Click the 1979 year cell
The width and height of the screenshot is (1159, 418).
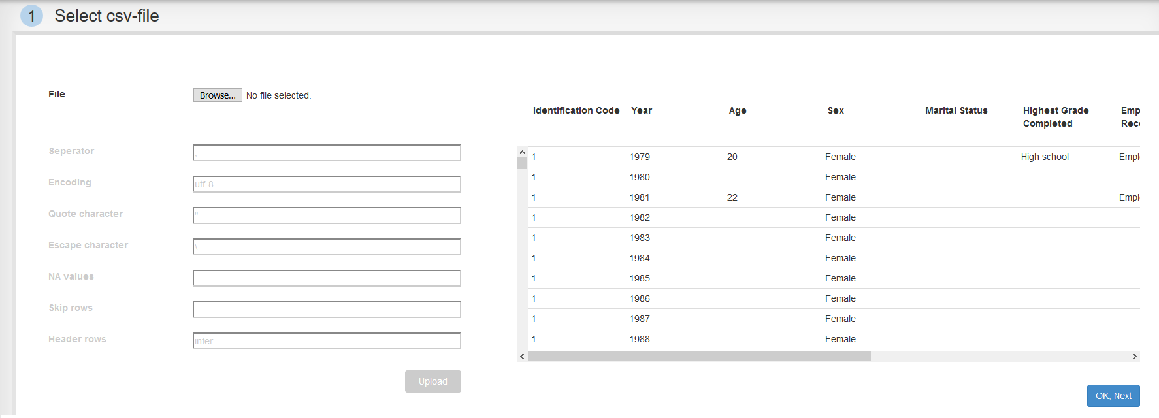[640, 157]
